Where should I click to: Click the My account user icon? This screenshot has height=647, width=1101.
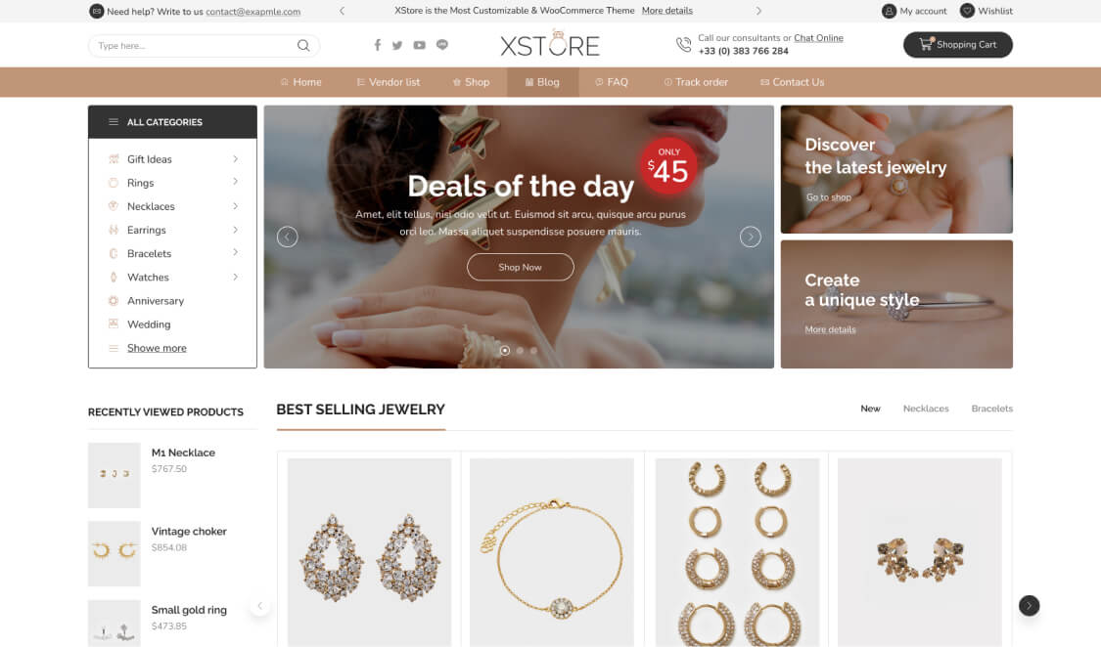coord(889,11)
